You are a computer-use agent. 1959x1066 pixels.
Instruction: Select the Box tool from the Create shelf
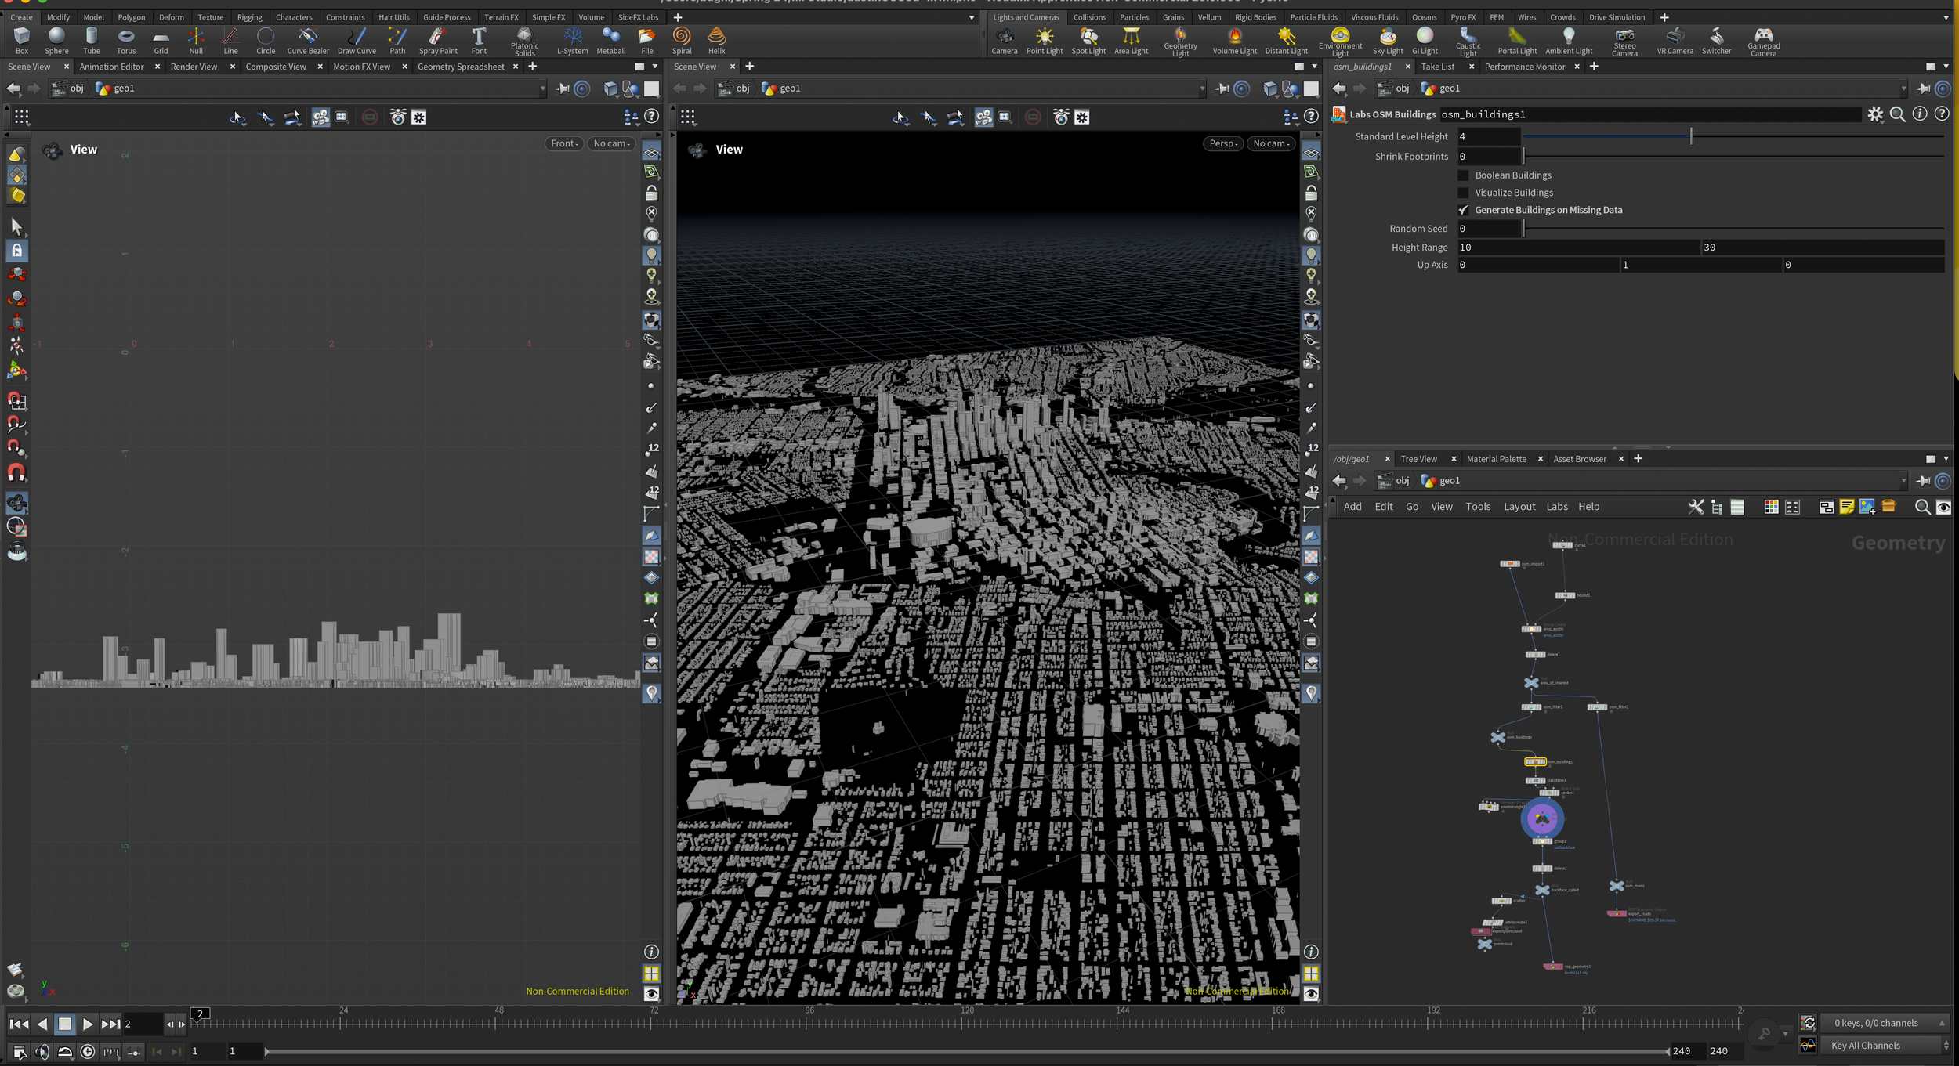point(21,39)
